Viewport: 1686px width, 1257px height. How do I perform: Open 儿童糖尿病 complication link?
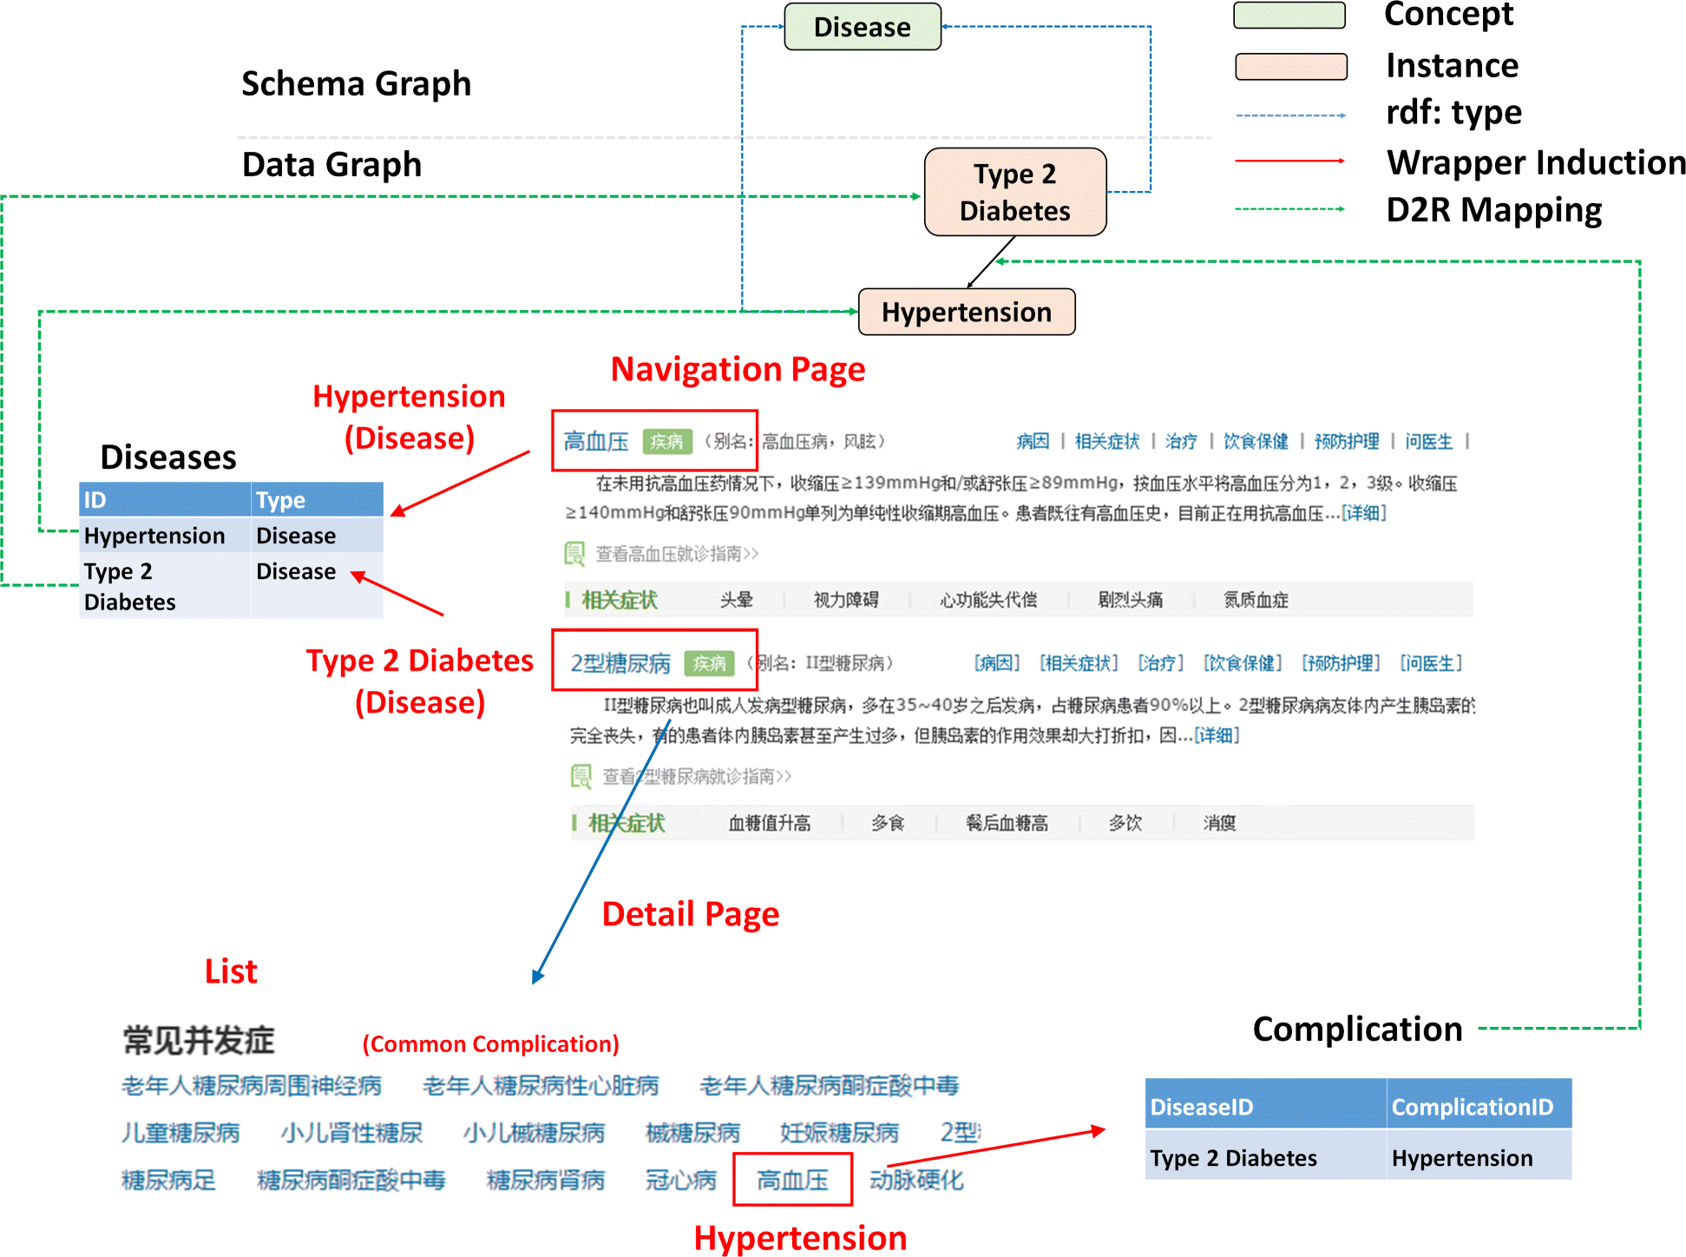pos(180,1132)
